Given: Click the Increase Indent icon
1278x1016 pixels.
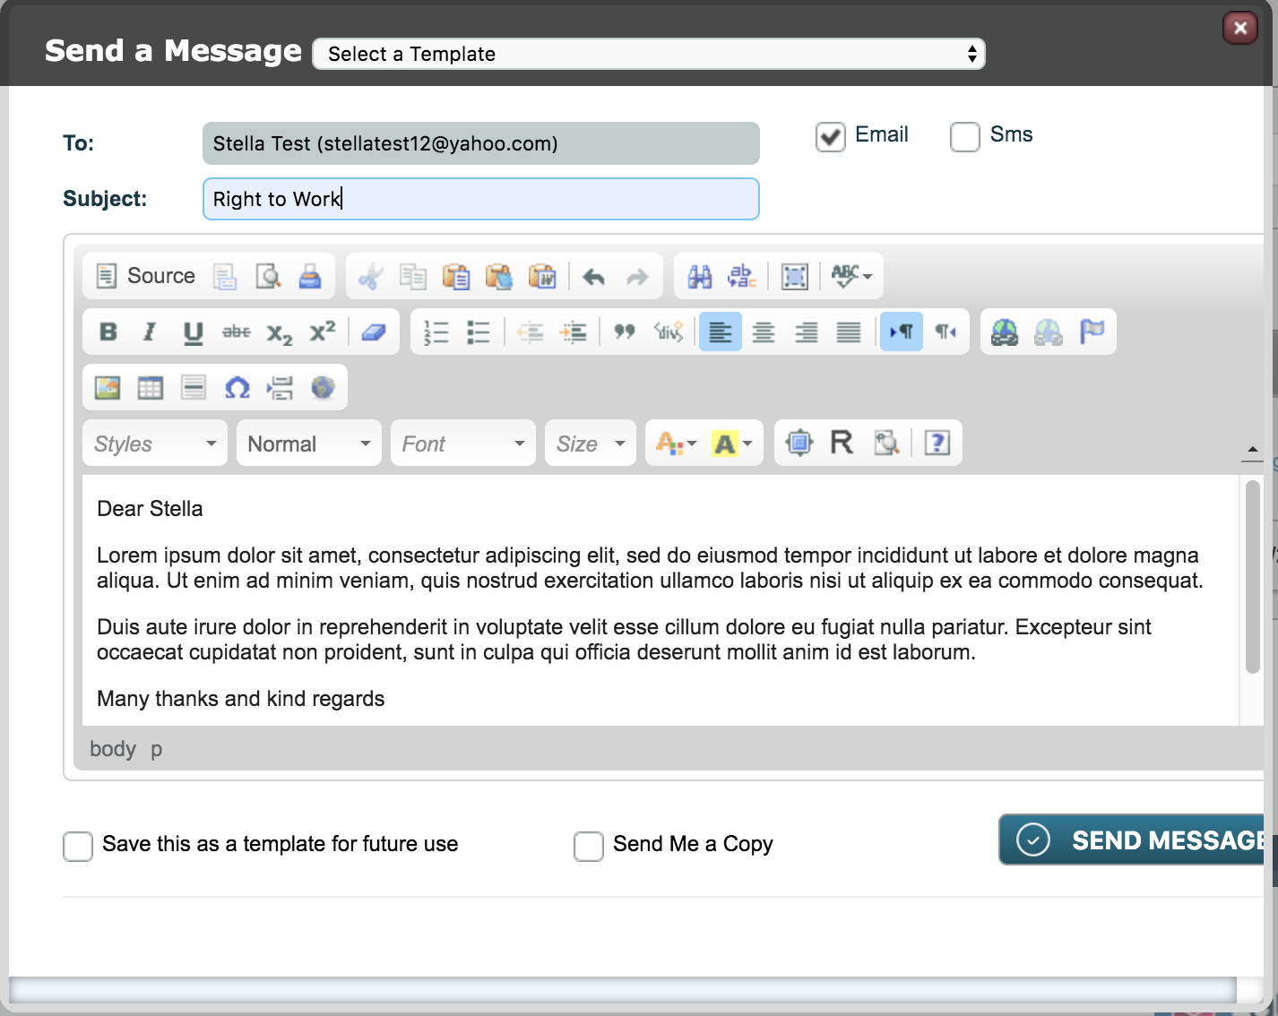Looking at the screenshot, I should click(574, 331).
